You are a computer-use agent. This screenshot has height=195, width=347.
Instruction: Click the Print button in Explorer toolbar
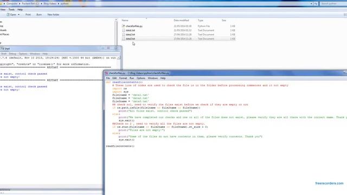(28, 15)
